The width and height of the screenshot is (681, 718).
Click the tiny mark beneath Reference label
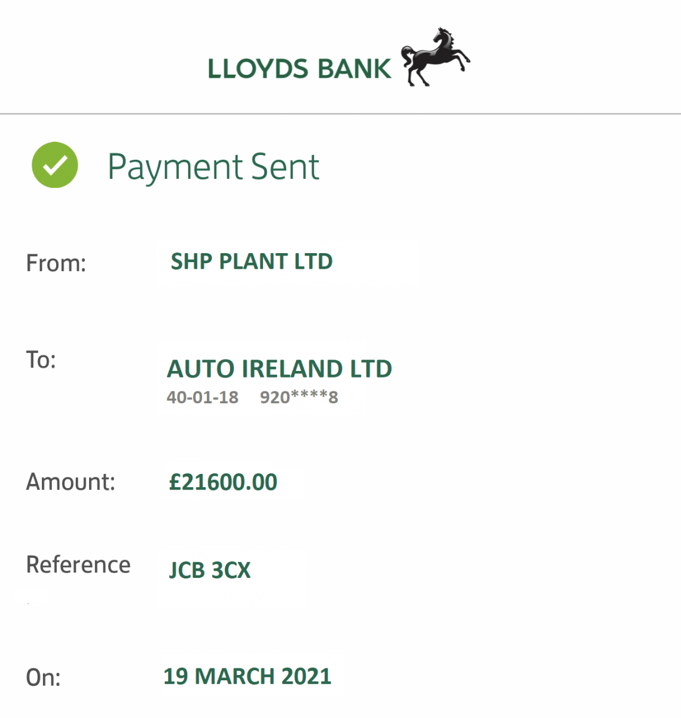(x=28, y=604)
